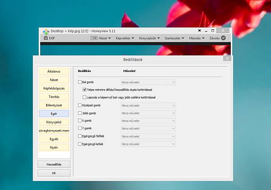
Task: Select the Általános settings tab
Action: (x=54, y=71)
